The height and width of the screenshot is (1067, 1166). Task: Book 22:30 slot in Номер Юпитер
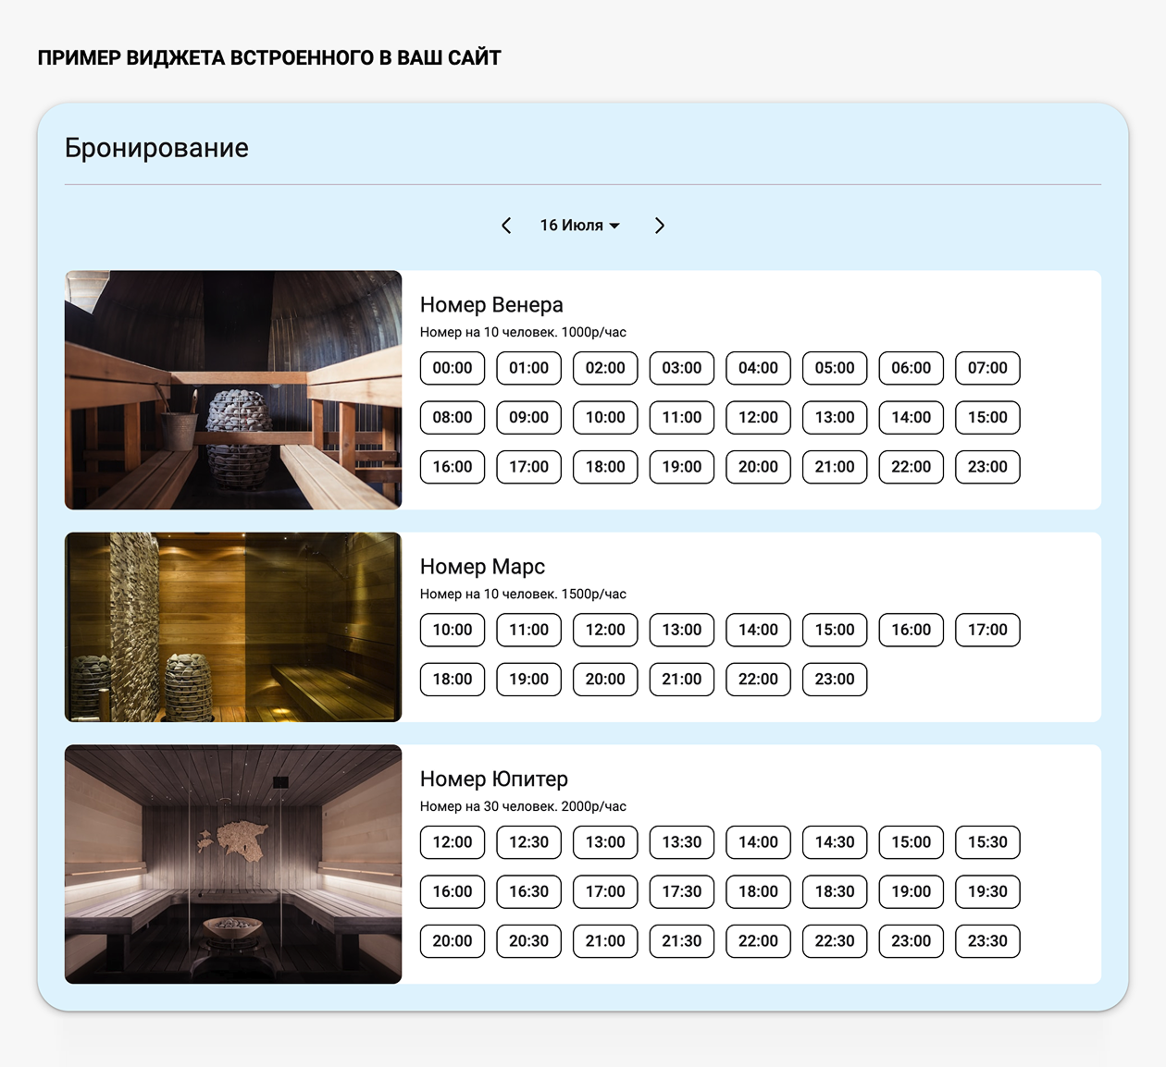(835, 941)
